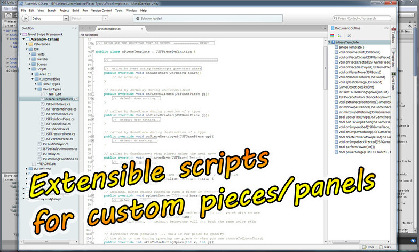The height and width of the screenshot is (252, 419).
Task: Click the JSFBombPiece.cs file icon
Action: [43, 104]
